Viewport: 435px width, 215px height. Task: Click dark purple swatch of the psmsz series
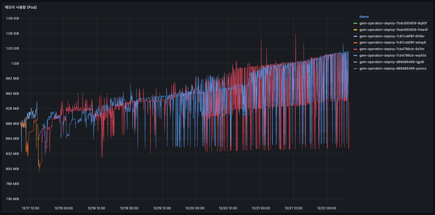point(355,69)
